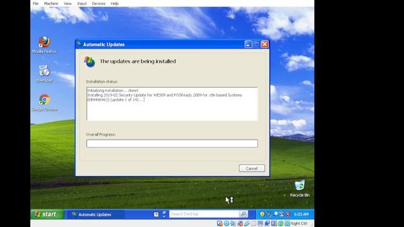Click the 6:03 AM clock
Screen dimensions: 404x227
coord(301,214)
